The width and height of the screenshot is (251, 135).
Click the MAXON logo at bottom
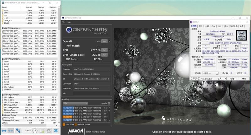[76, 131]
